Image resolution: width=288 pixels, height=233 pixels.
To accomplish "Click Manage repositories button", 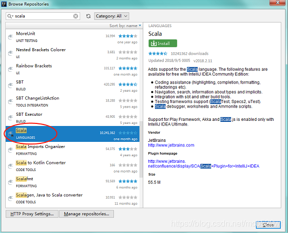I will [x=87, y=214].
